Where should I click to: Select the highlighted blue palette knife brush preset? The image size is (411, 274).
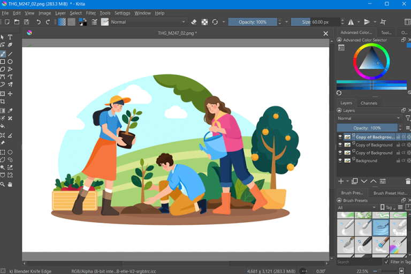click(380, 227)
